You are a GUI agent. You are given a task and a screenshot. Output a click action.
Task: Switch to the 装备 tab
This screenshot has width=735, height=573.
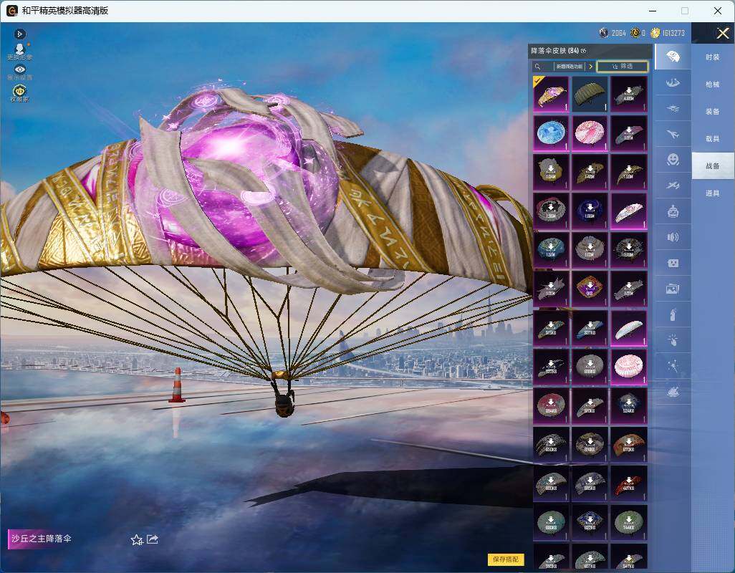pos(713,112)
